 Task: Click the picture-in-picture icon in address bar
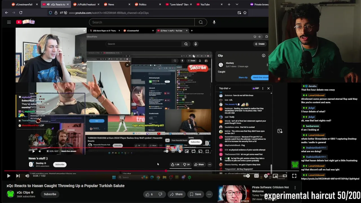[x=239, y=13]
